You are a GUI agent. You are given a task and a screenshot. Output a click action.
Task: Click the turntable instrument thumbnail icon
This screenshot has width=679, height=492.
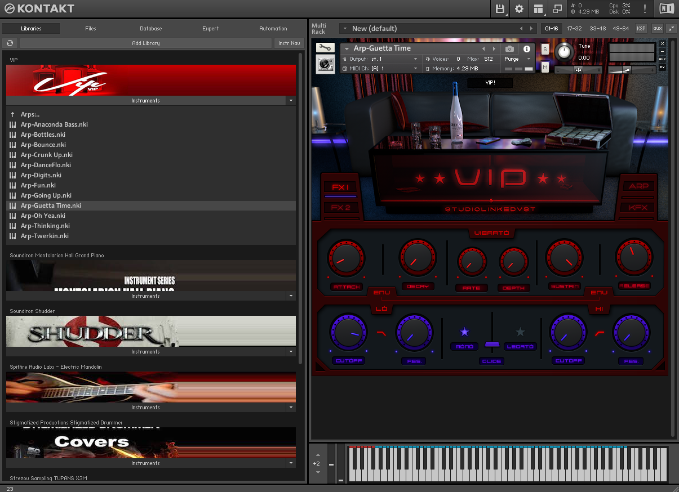[x=325, y=65]
